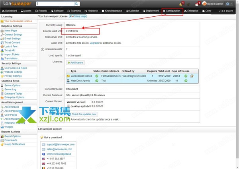Image resolution: width=239 pixels, height=169 pixels.
Task: Open the Configuration menu
Action: (172, 11)
